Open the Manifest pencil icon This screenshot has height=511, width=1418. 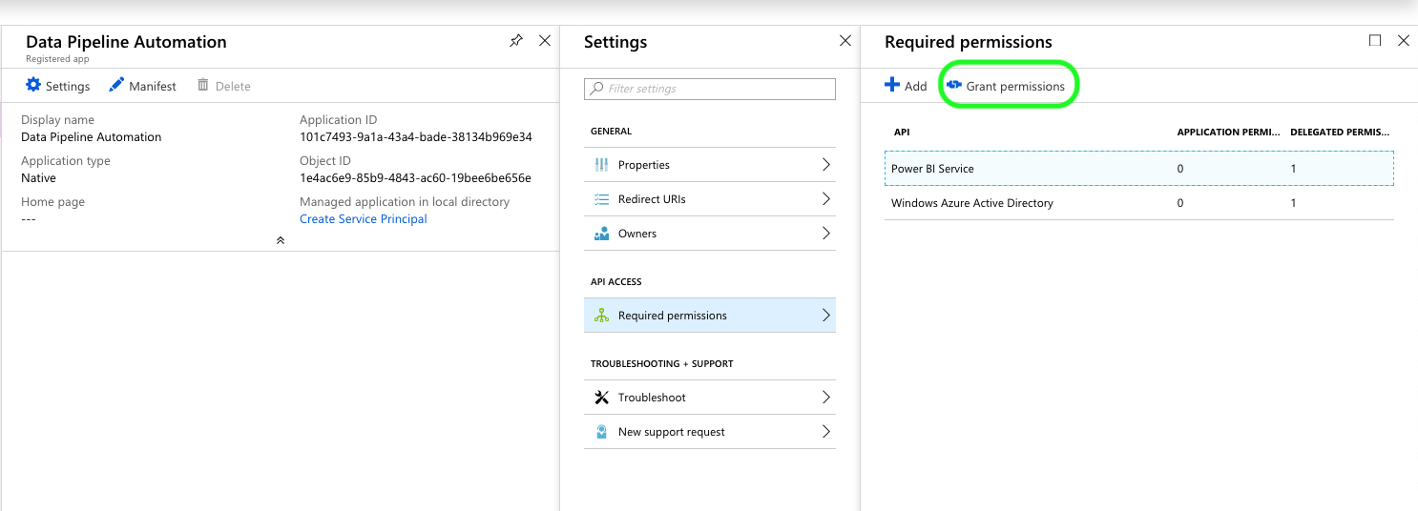(116, 85)
